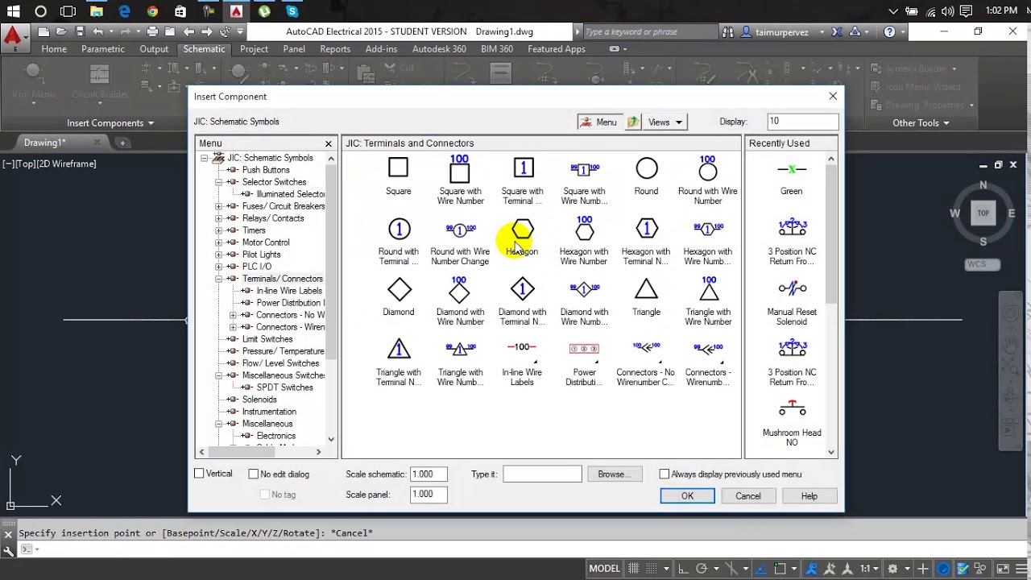Open Skype from the taskbar
The height and width of the screenshot is (580, 1031).
[292, 11]
